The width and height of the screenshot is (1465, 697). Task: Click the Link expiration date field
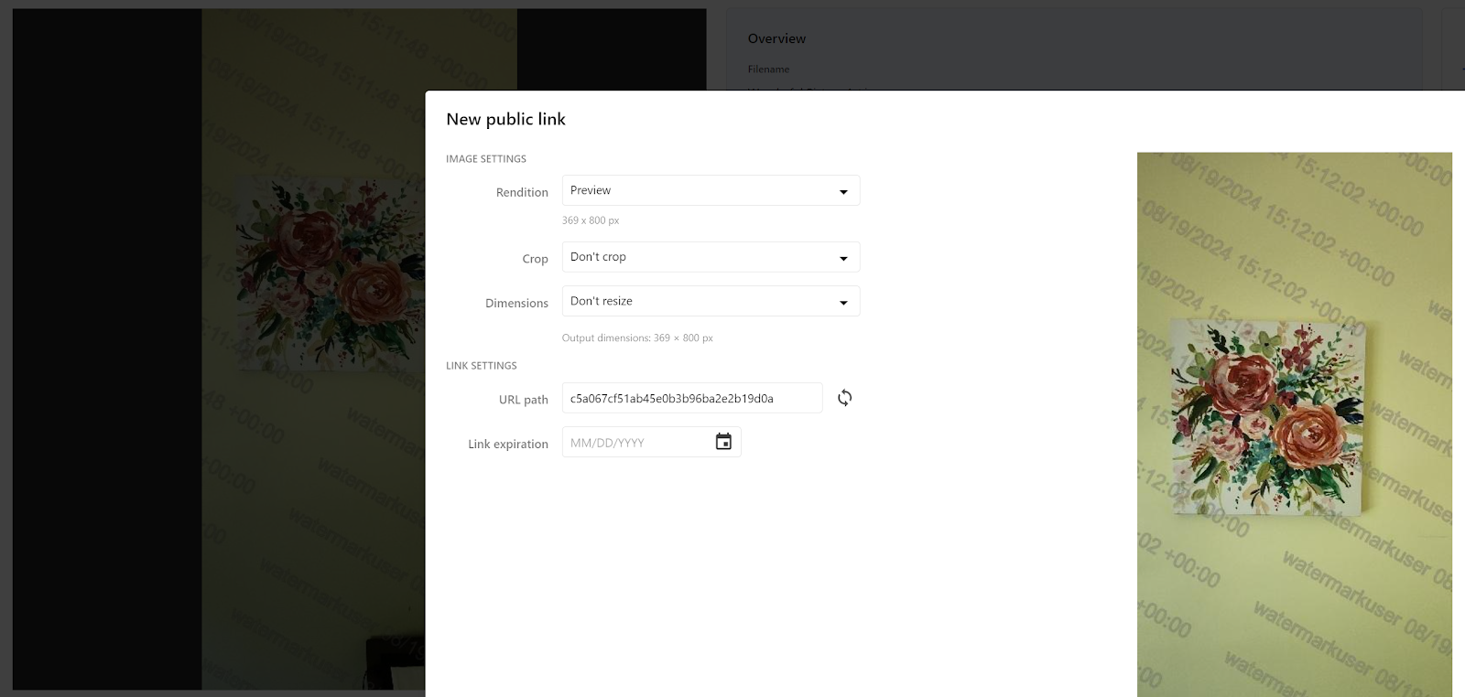(x=651, y=442)
